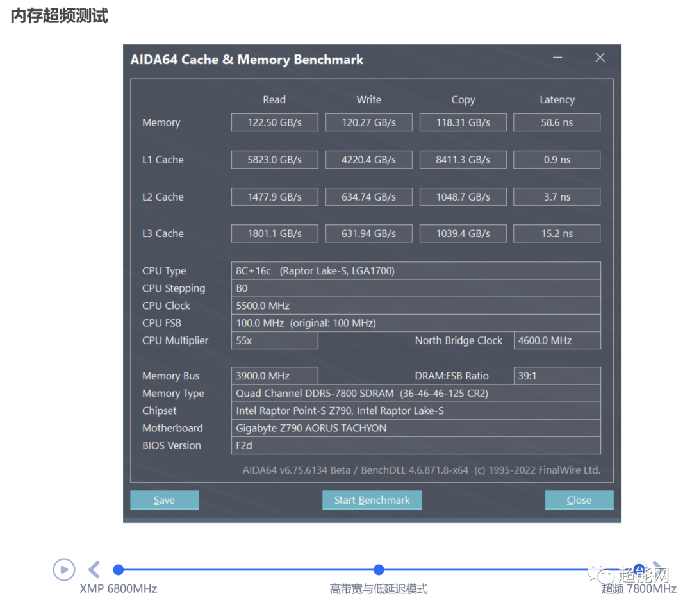Select the XMP 6800MHz timeline dot
This screenshot has width=692, height=605.
pyautogui.click(x=119, y=570)
